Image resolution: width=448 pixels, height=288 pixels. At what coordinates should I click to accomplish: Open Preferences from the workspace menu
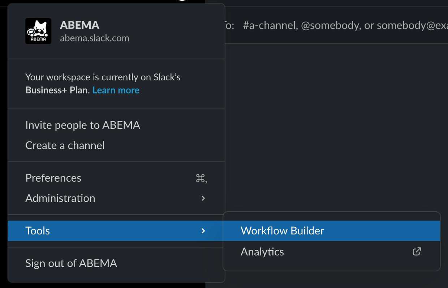[116, 178]
